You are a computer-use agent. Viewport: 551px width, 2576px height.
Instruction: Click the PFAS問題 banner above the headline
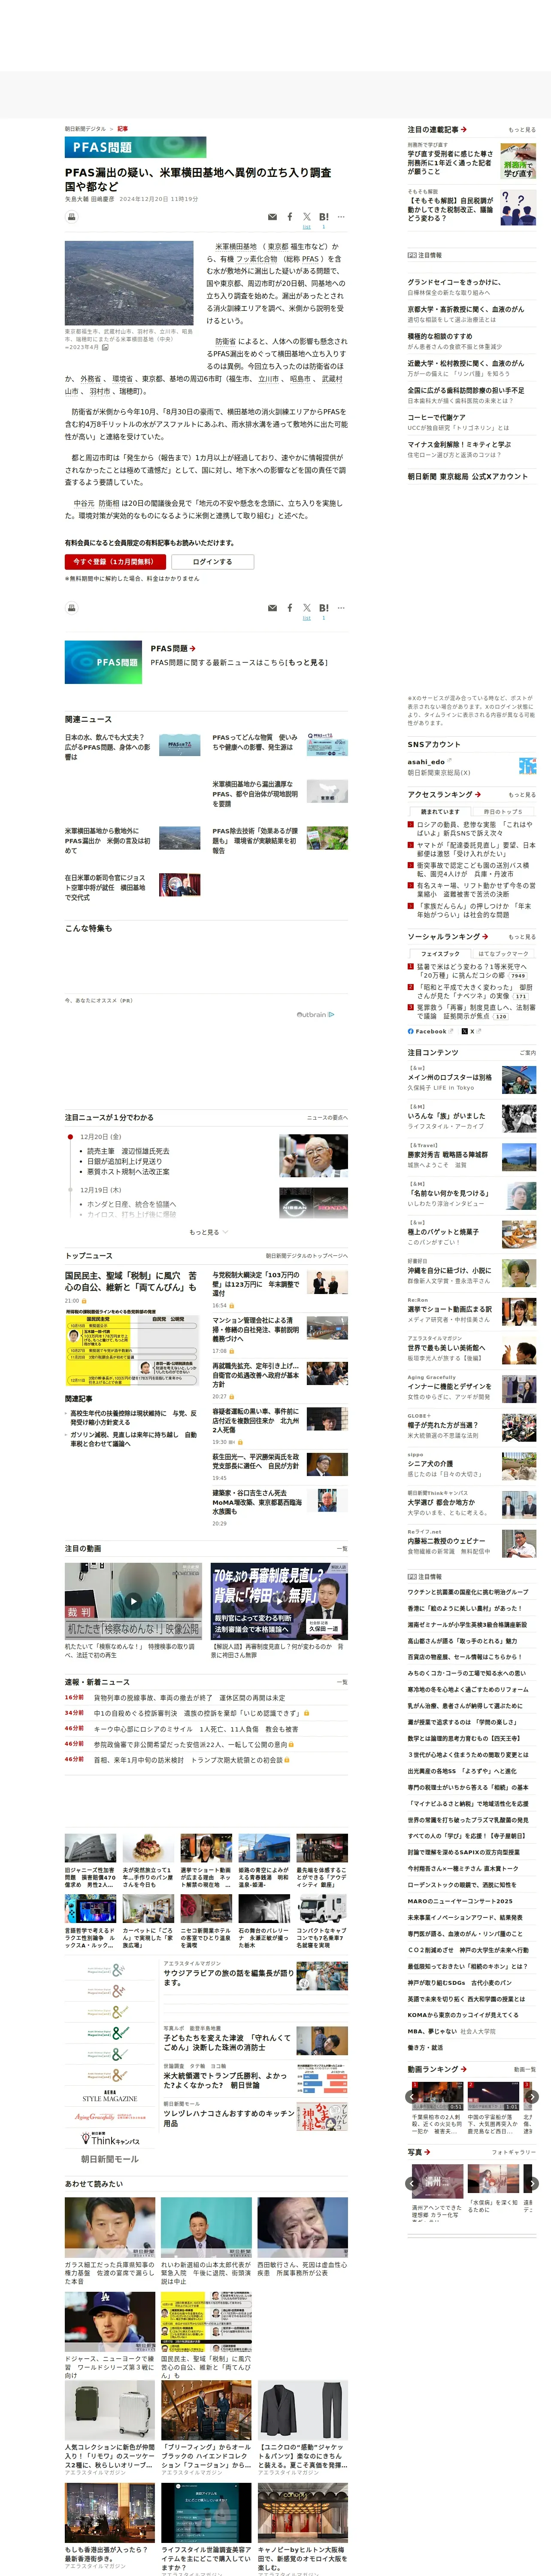coord(135,147)
